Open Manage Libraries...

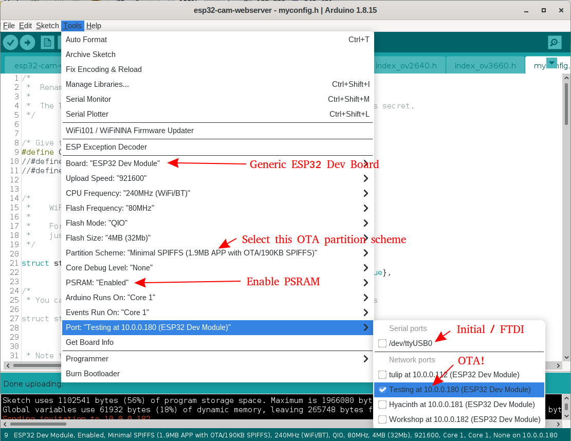(x=217, y=84)
